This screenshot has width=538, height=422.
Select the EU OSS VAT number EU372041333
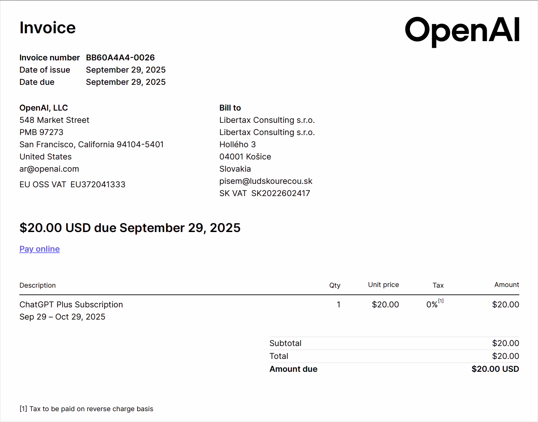click(x=98, y=185)
